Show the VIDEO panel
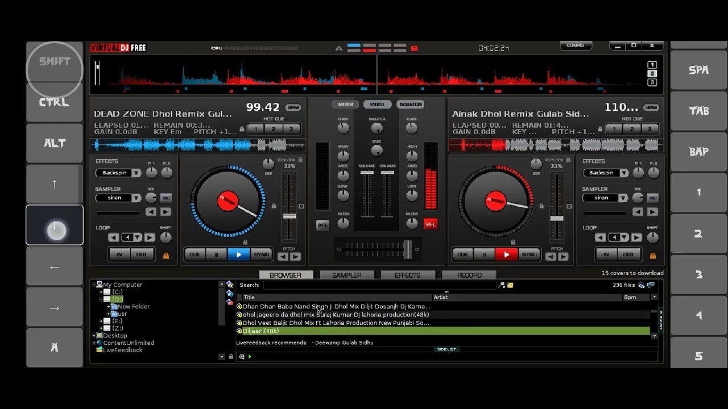728x409 pixels. 377,105
